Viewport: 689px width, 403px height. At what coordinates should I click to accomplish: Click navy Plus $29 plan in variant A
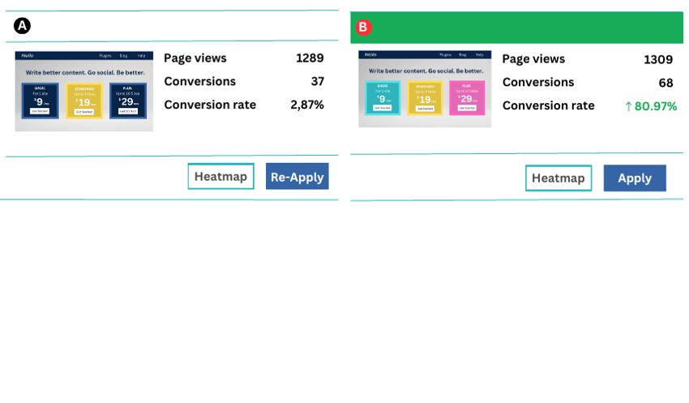[128, 101]
